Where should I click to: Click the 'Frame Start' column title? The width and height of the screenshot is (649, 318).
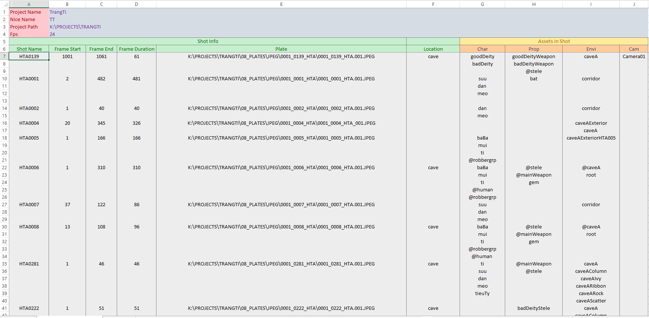tap(67, 49)
